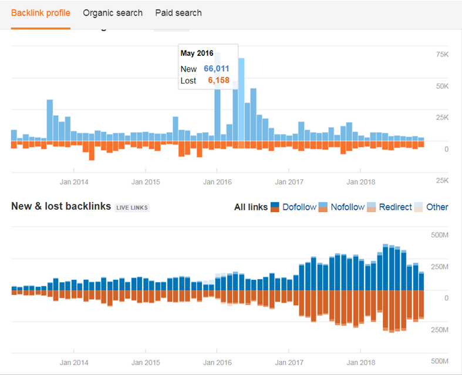This screenshot has width=462, height=375.
Task: Select the Backlink profile tab
Action: [41, 13]
